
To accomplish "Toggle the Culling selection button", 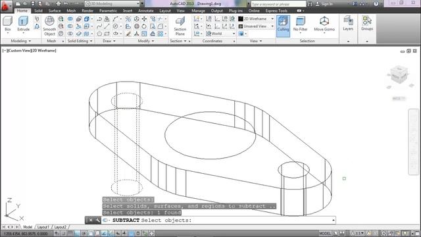I will (x=283, y=26).
